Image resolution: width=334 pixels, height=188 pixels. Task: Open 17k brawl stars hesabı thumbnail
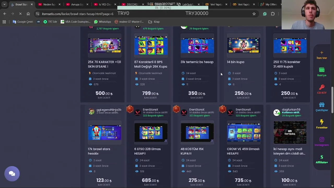click(x=104, y=133)
